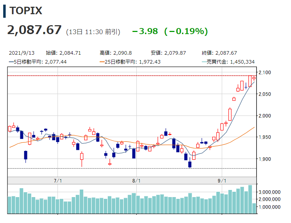
Task: Click the 3,000,000 volume axis label
Action: [x=269, y=192]
